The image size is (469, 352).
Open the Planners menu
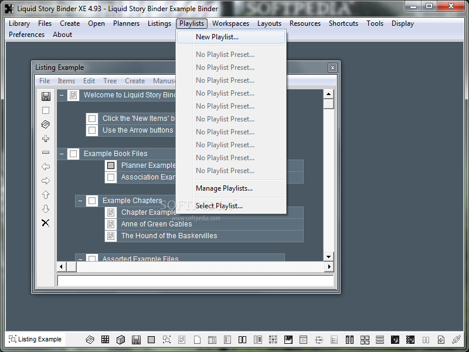tap(126, 23)
